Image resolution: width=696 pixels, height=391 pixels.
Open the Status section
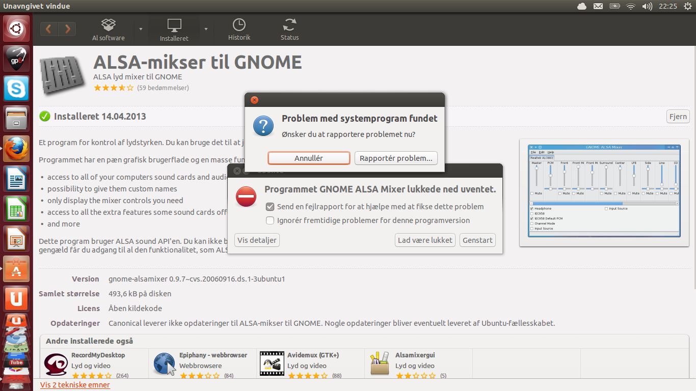pyautogui.click(x=289, y=30)
